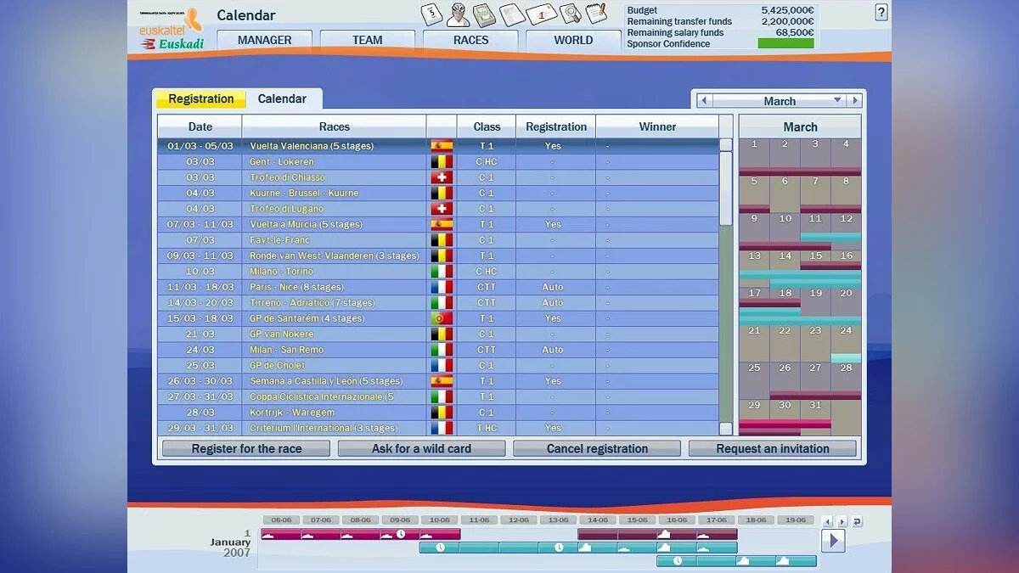Go to next month with right arrow
1019x573 pixels.
[854, 100]
